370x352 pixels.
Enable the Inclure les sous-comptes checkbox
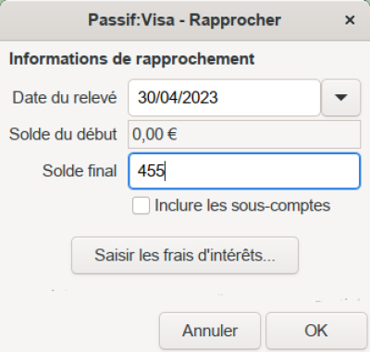(x=141, y=205)
